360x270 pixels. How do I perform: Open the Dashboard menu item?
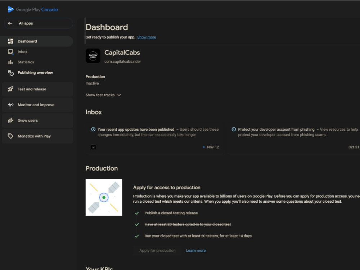click(x=36, y=41)
